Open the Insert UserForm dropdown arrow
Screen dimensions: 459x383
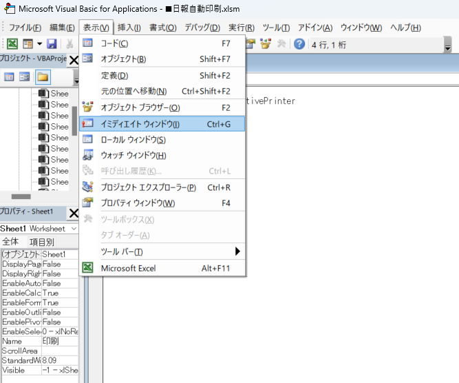(39, 44)
